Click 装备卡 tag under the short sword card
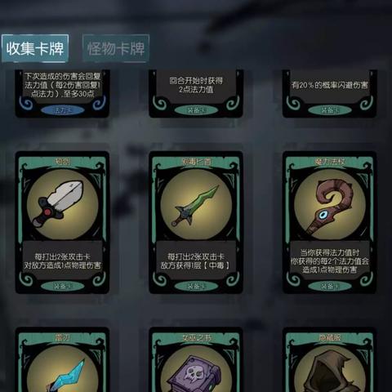 coord(63,286)
